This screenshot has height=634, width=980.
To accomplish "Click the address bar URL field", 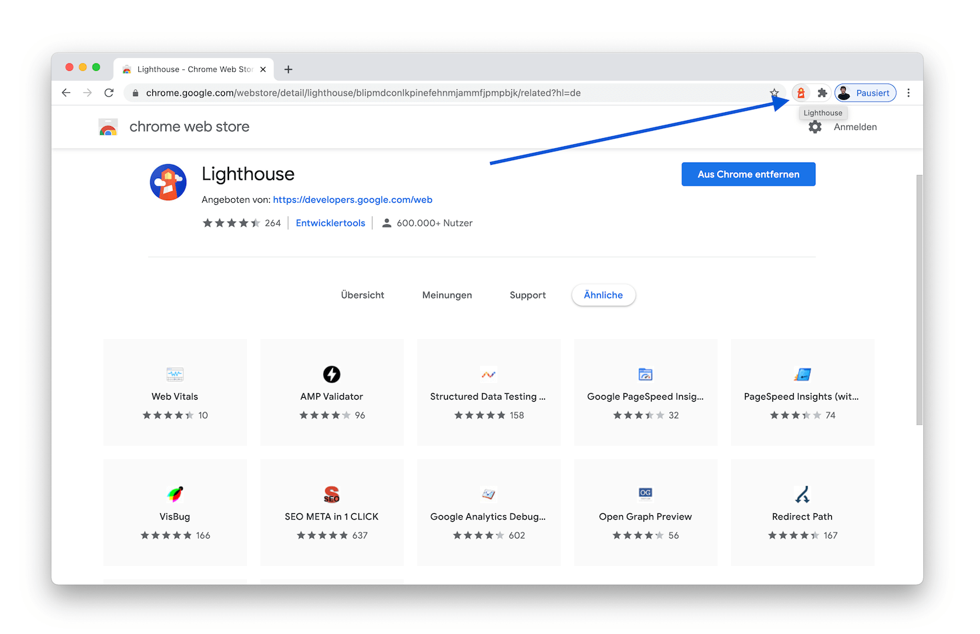I will 454,93.
